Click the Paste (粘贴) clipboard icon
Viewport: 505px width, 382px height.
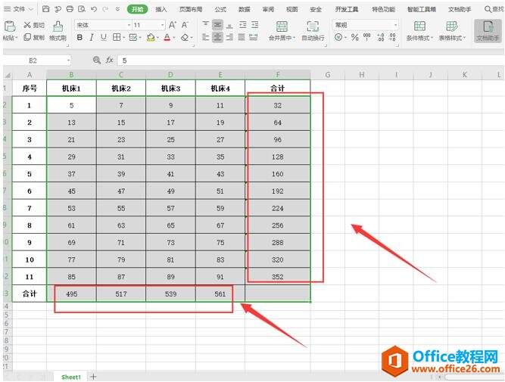click(x=10, y=26)
